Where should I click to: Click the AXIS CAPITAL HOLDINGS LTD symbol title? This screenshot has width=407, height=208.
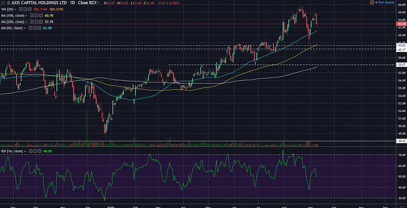tap(39, 3)
